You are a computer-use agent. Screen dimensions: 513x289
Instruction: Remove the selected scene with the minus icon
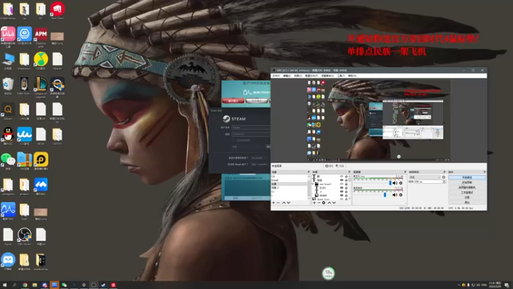[x=278, y=203]
